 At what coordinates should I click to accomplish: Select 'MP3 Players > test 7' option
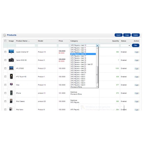[83, 81]
